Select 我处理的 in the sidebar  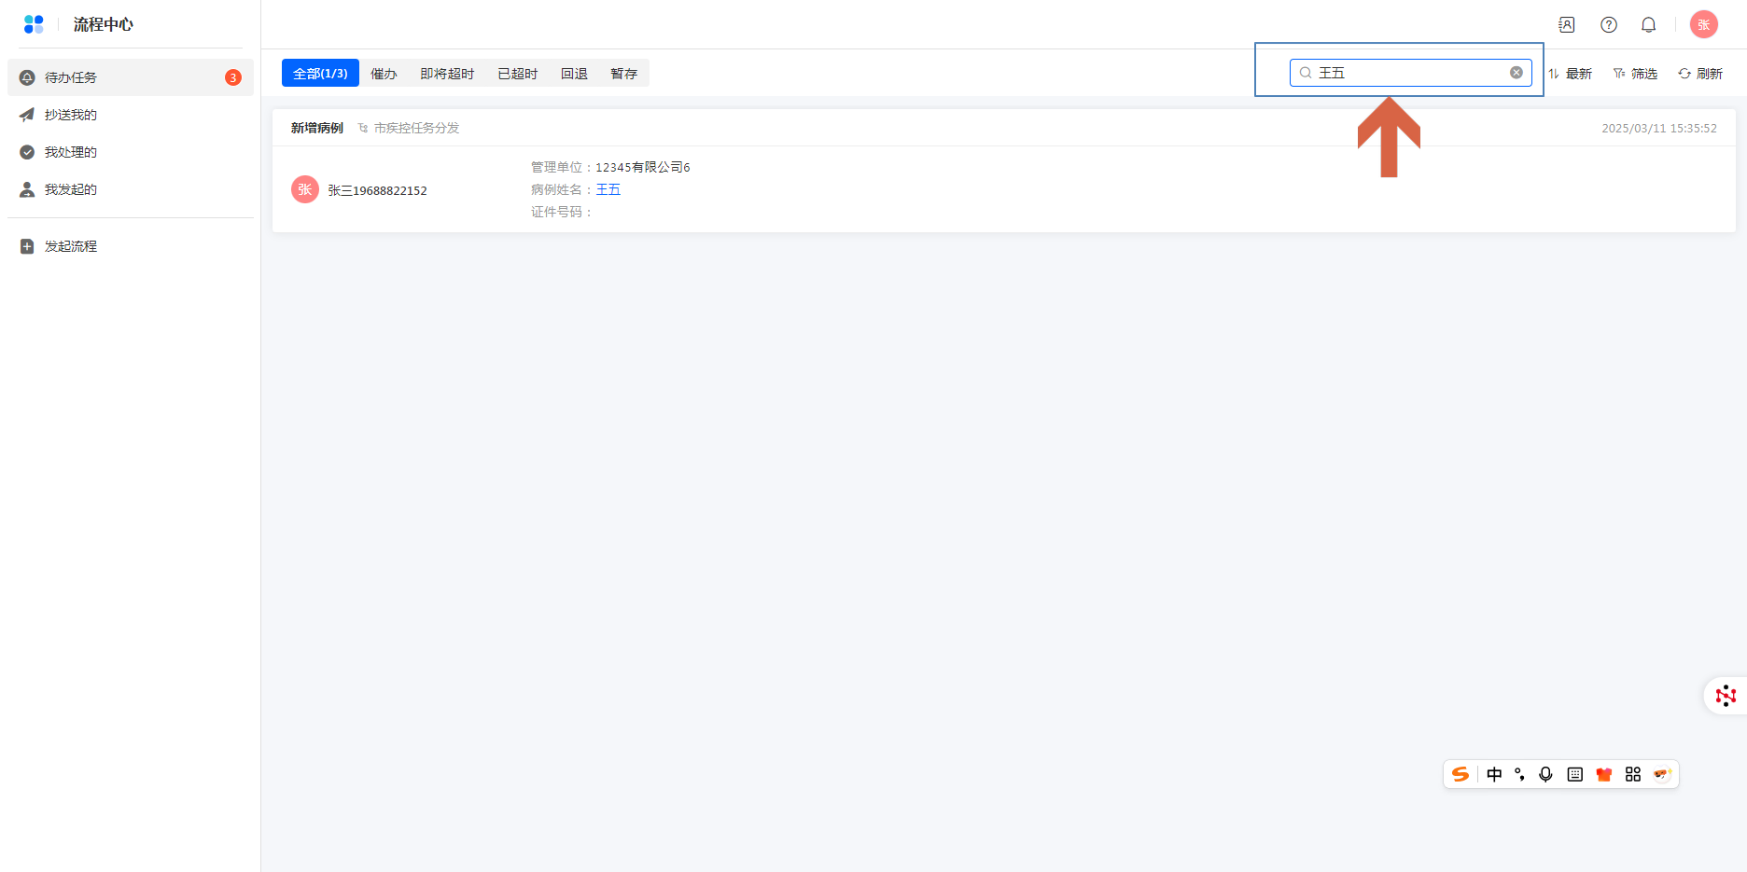tap(71, 152)
